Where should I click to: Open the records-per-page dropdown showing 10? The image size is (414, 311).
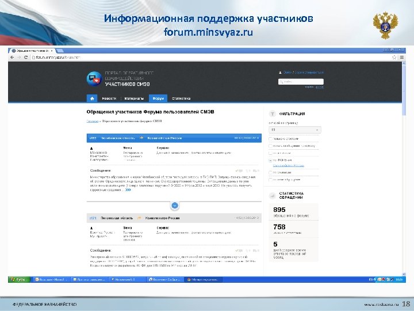[x=294, y=130]
